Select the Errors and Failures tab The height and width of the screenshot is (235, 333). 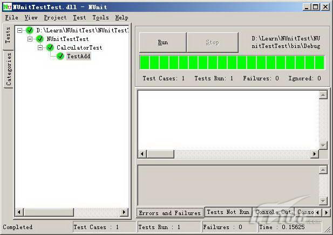[x=170, y=213]
